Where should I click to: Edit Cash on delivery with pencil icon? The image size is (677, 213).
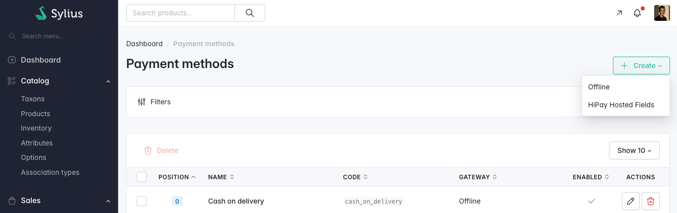pyautogui.click(x=630, y=201)
